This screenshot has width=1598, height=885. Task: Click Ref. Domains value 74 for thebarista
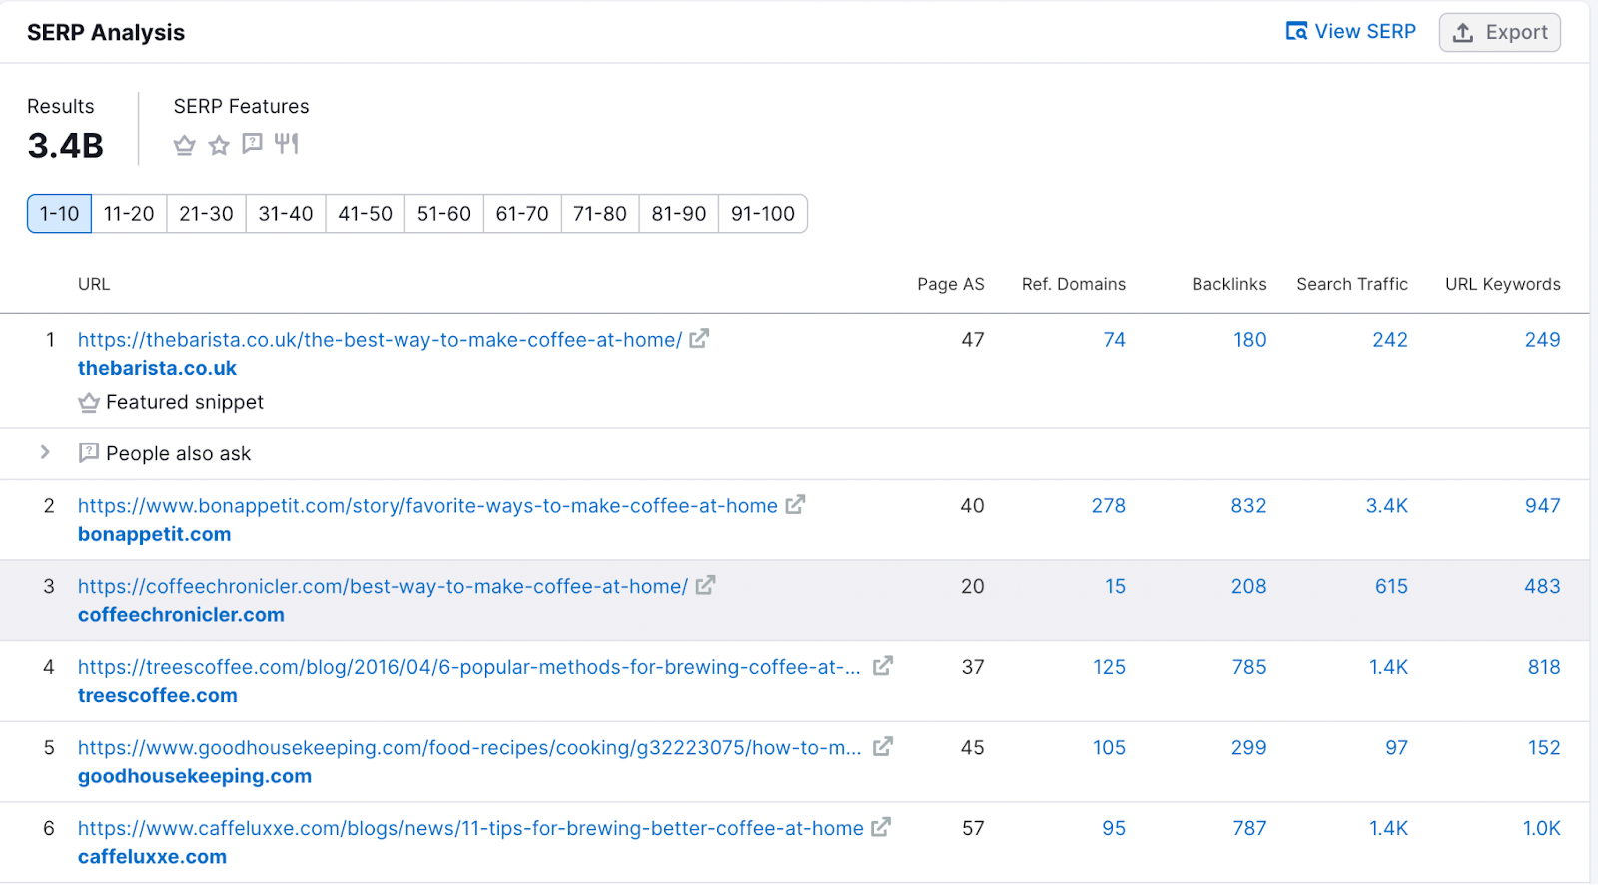coord(1114,340)
